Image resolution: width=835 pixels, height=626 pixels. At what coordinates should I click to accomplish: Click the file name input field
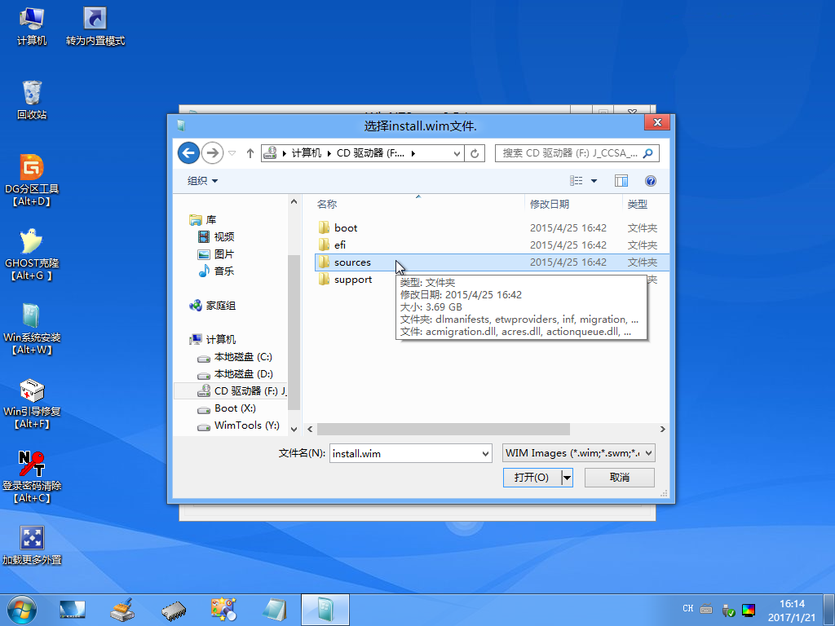coord(404,453)
